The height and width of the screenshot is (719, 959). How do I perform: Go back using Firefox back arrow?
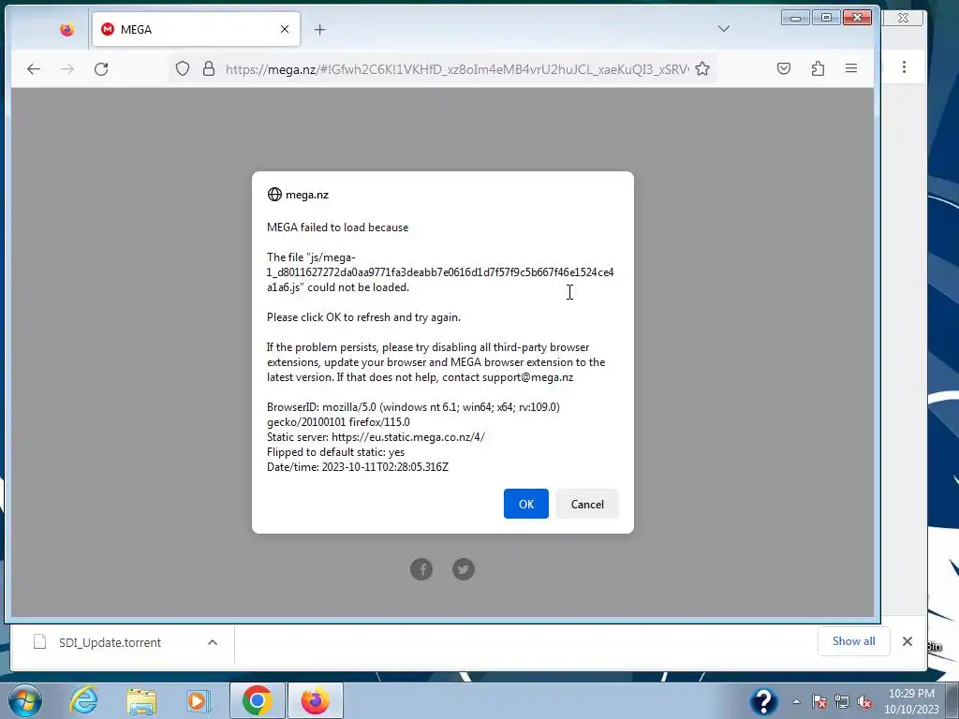pos(34,69)
